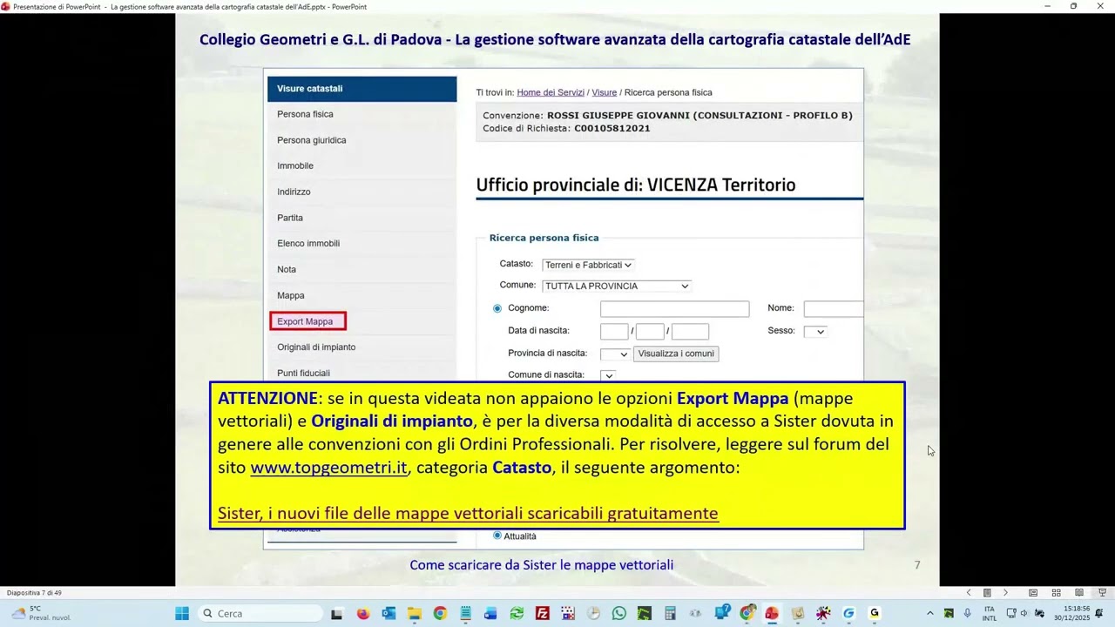Image resolution: width=1115 pixels, height=627 pixels.
Task: Open the Provincia di nascita dropdown
Action: tap(615, 354)
